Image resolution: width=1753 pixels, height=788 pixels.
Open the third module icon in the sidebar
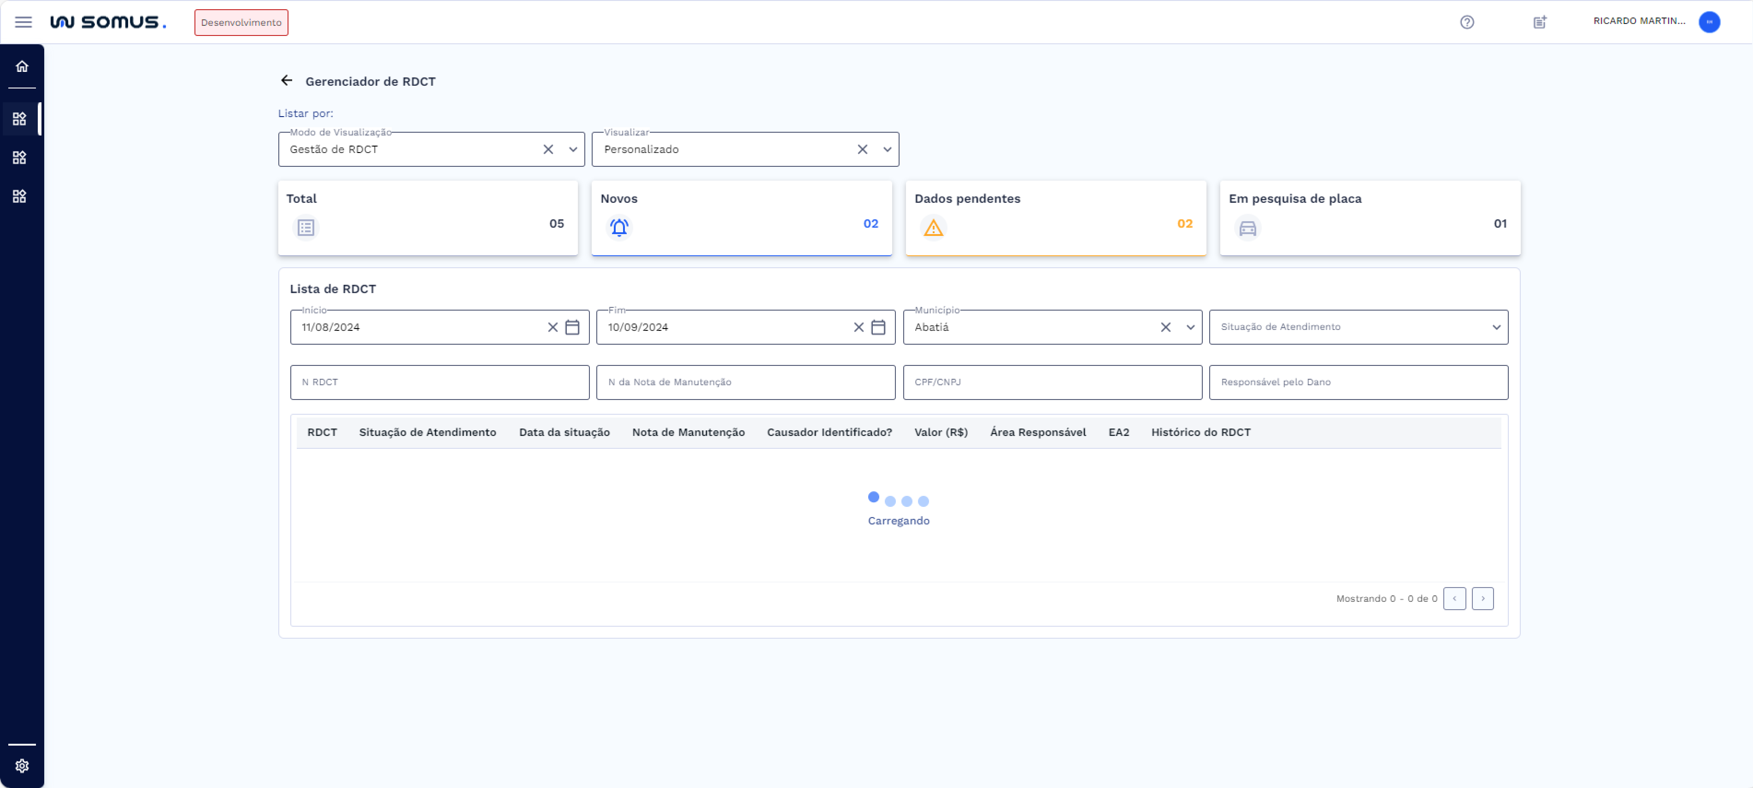coord(21,196)
